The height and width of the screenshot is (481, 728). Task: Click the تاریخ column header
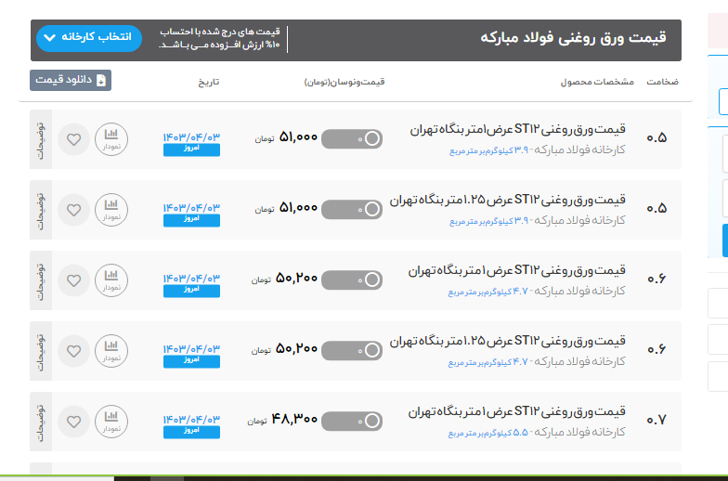click(x=208, y=82)
